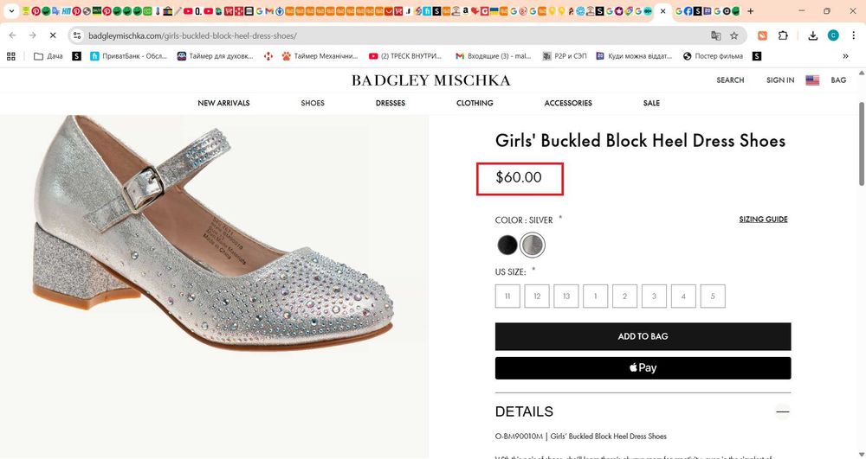Open the tab search dropdown arrow
The image size is (866, 459).
pyautogui.click(x=11, y=11)
